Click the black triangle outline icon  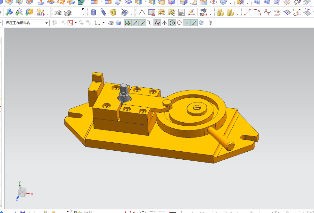tap(142, 13)
